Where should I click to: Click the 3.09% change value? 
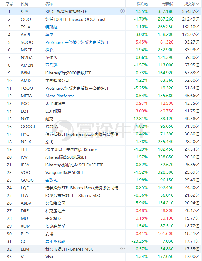point(142,111)
